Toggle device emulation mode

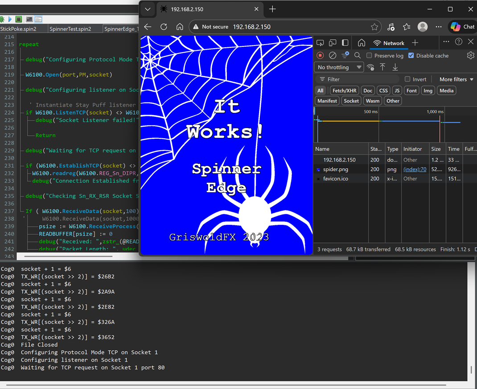(333, 43)
